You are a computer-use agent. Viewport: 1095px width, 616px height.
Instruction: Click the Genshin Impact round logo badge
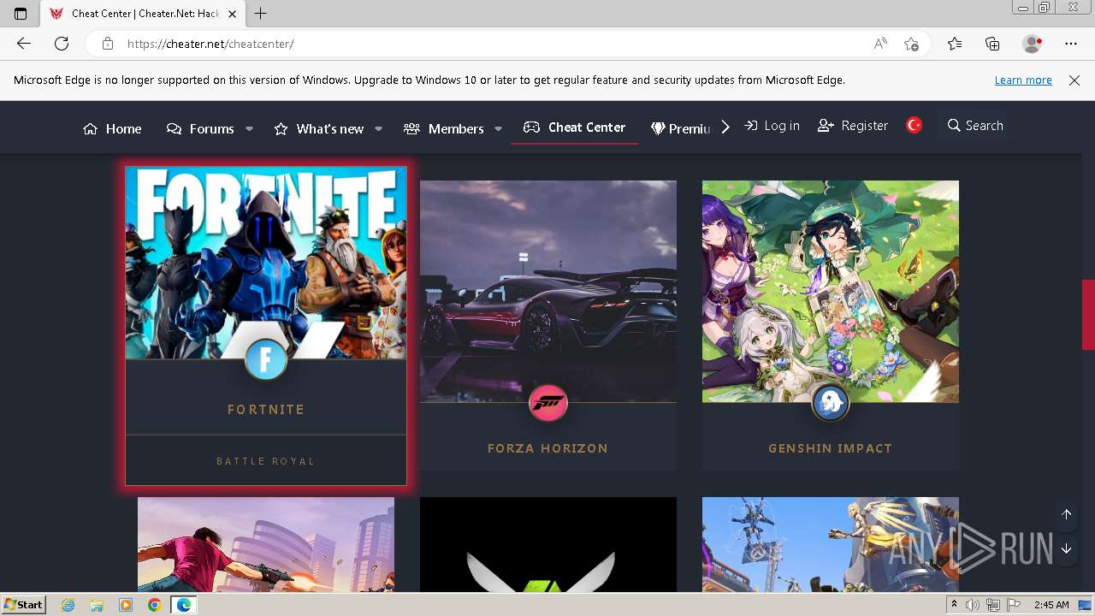pyautogui.click(x=831, y=402)
